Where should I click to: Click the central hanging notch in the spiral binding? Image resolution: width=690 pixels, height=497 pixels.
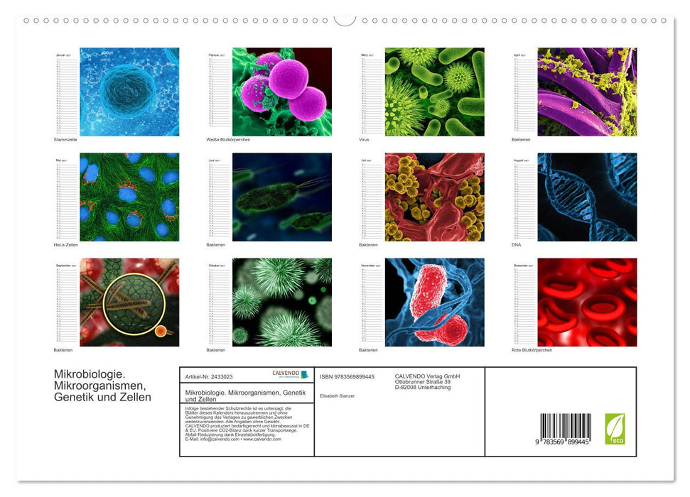point(345,21)
